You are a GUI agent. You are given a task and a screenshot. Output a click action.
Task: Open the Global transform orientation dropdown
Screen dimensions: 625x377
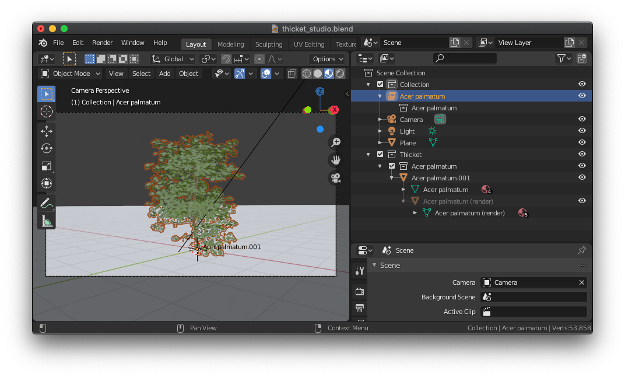coord(173,59)
